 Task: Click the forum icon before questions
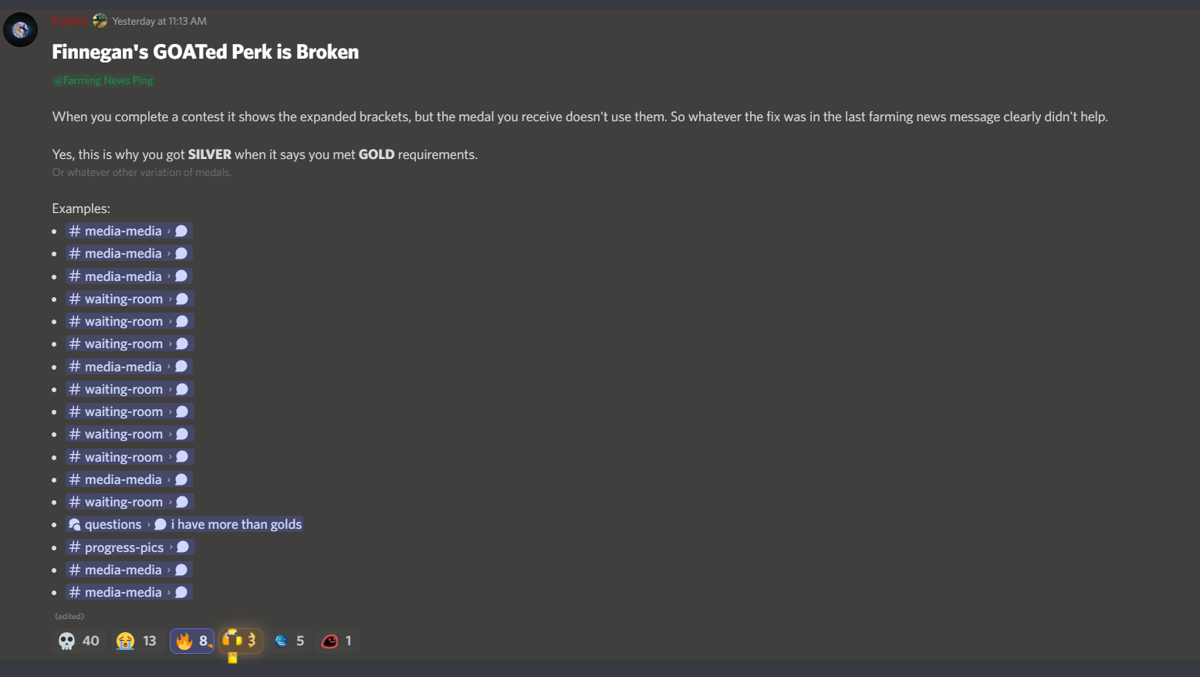[75, 525]
